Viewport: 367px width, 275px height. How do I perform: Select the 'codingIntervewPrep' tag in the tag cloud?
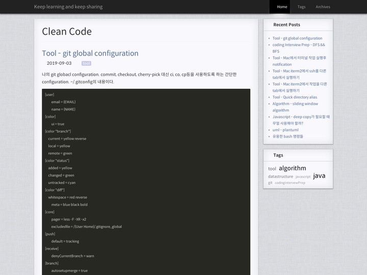(290, 183)
